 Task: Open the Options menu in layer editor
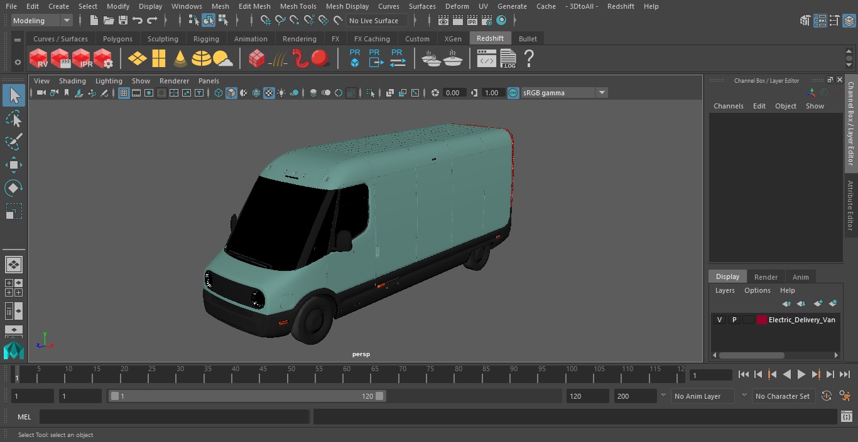[757, 290]
